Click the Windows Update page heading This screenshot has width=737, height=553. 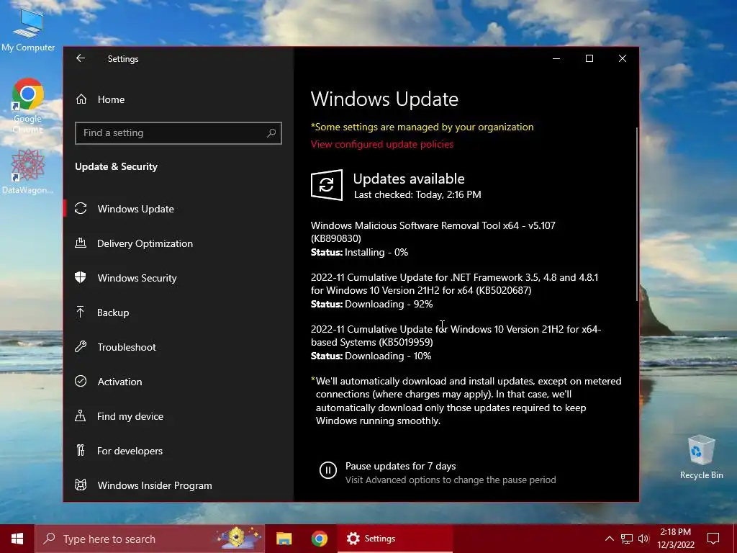[x=384, y=99]
